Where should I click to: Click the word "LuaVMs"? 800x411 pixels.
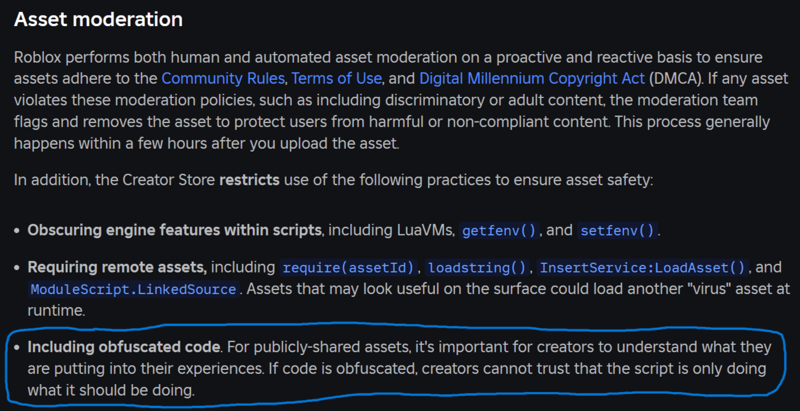(x=424, y=231)
